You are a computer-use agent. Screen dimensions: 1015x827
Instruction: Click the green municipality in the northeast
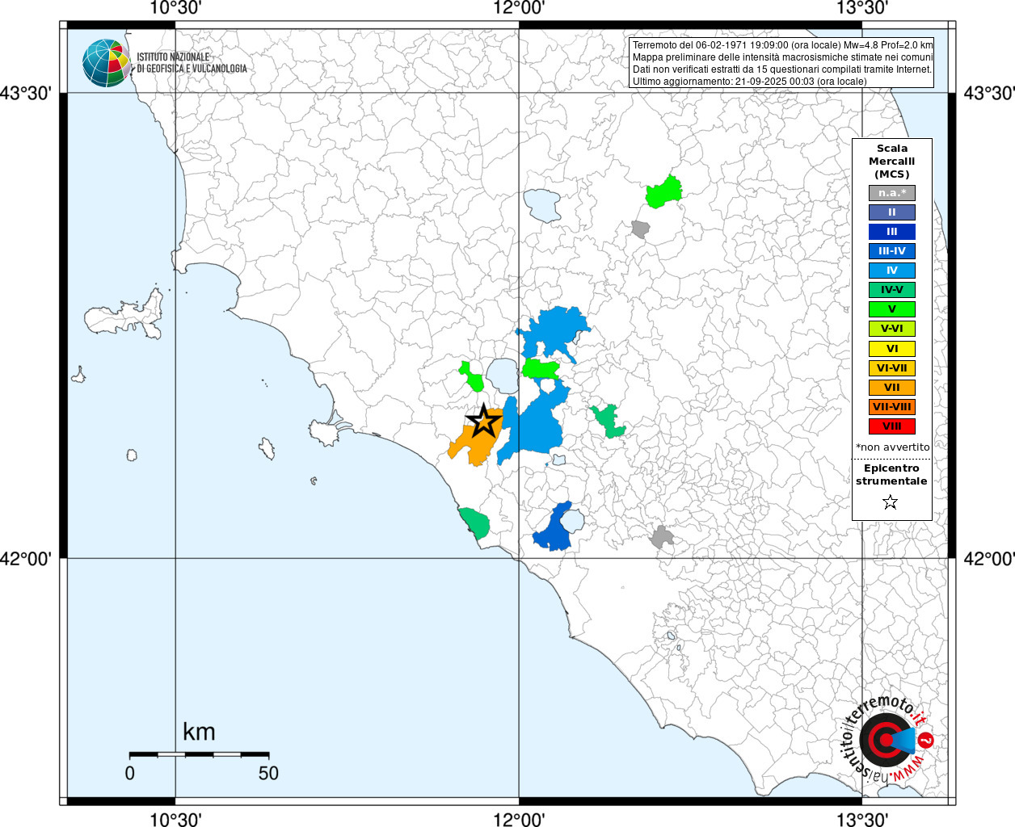tap(663, 192)
